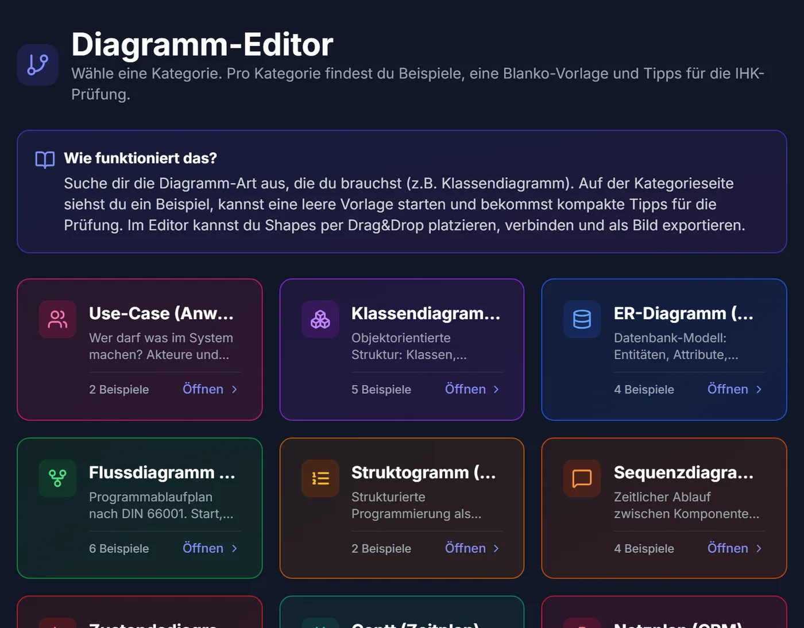Click the 2 Beispiele count under Struktogramm
This screenshot has width=804, height=628.
[381, 548]
